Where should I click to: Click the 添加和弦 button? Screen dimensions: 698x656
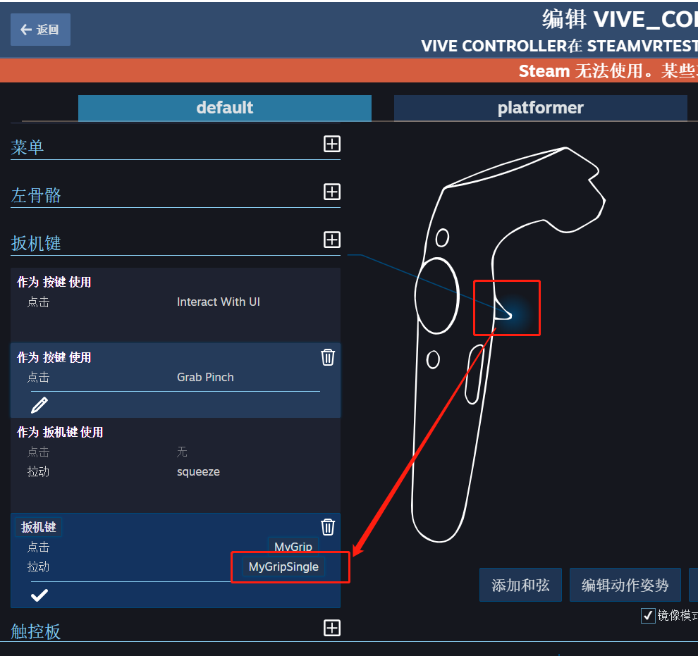[x=520, y=585]
